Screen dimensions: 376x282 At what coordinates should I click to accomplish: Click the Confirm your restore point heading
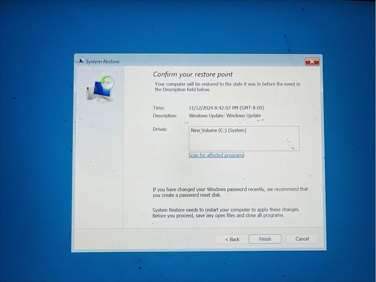(193, 74)
